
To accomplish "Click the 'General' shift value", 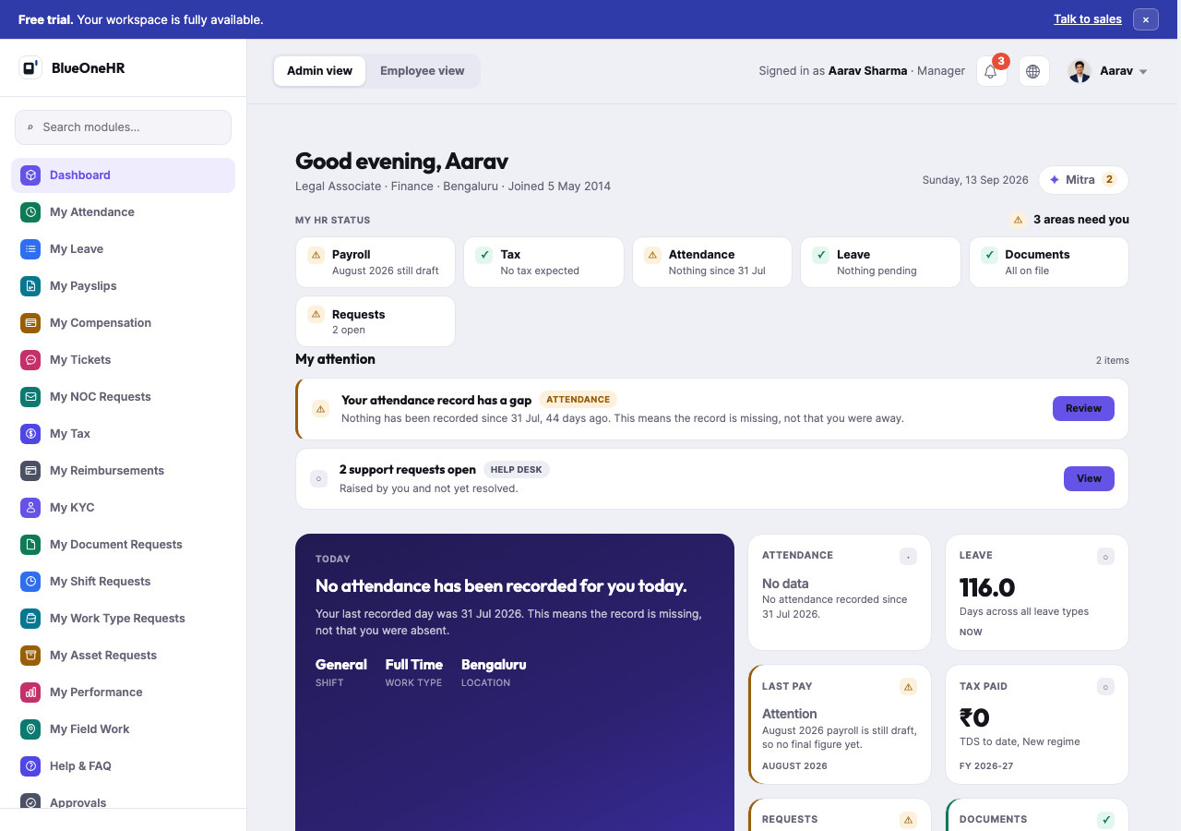I will tap(341, 665).
